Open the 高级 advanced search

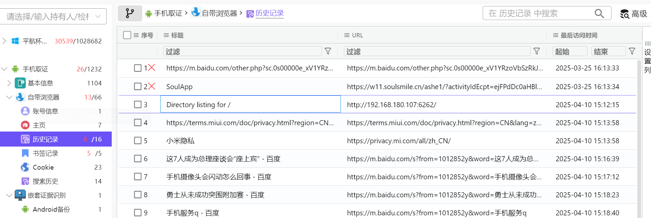tap(634, 14)
